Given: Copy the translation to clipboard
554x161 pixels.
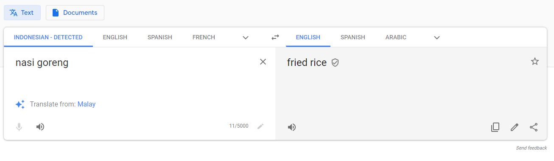Looking at the screenshot, I should (x=495, y=127).
